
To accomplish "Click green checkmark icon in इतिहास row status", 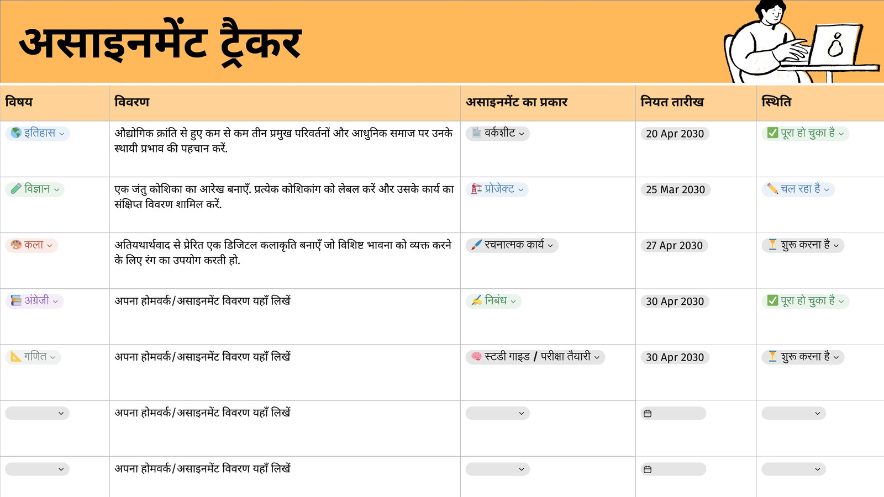I will (x=772, y=133).
